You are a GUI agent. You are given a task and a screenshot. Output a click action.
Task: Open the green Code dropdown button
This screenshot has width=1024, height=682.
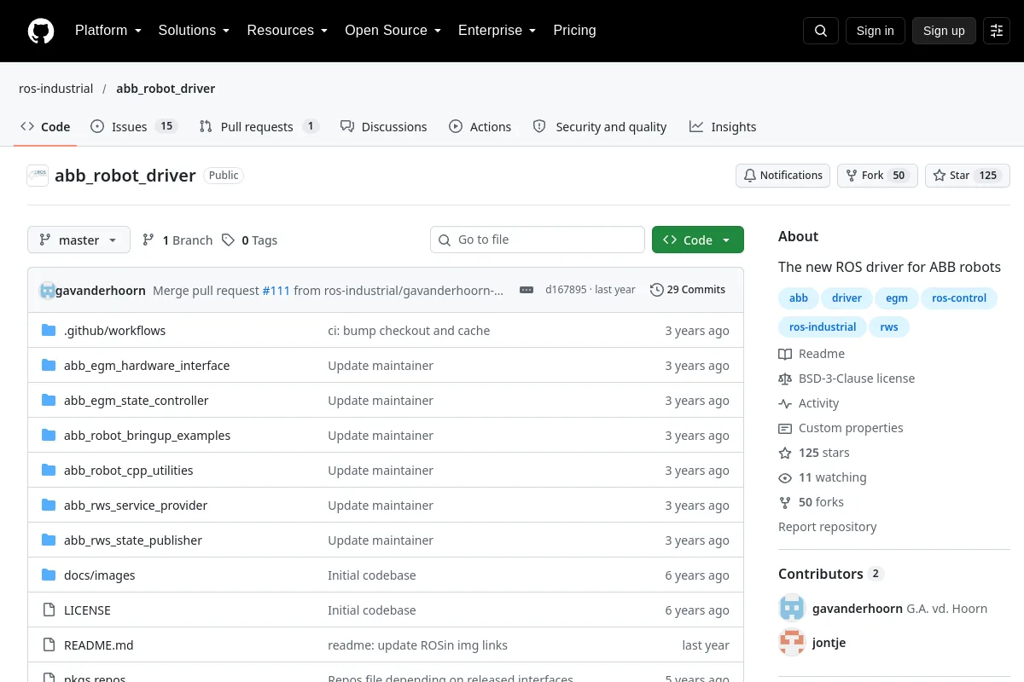tap(698, 240)
